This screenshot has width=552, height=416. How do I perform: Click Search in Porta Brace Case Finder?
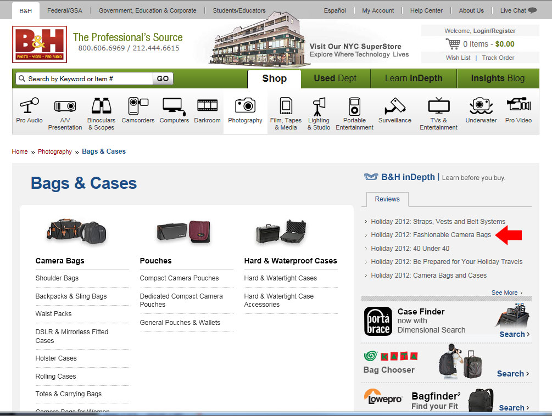[x=514, y=334]
